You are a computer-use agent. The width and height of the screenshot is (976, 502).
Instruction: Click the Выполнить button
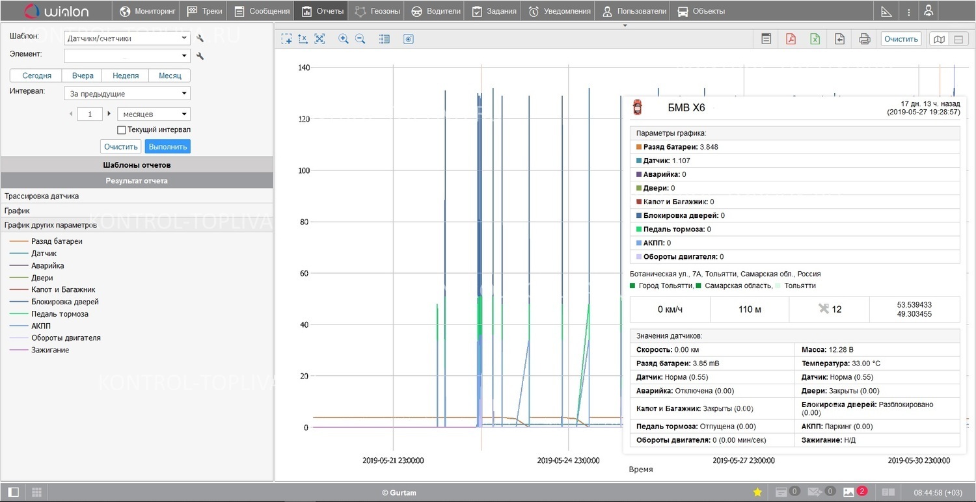click(168, 146)
